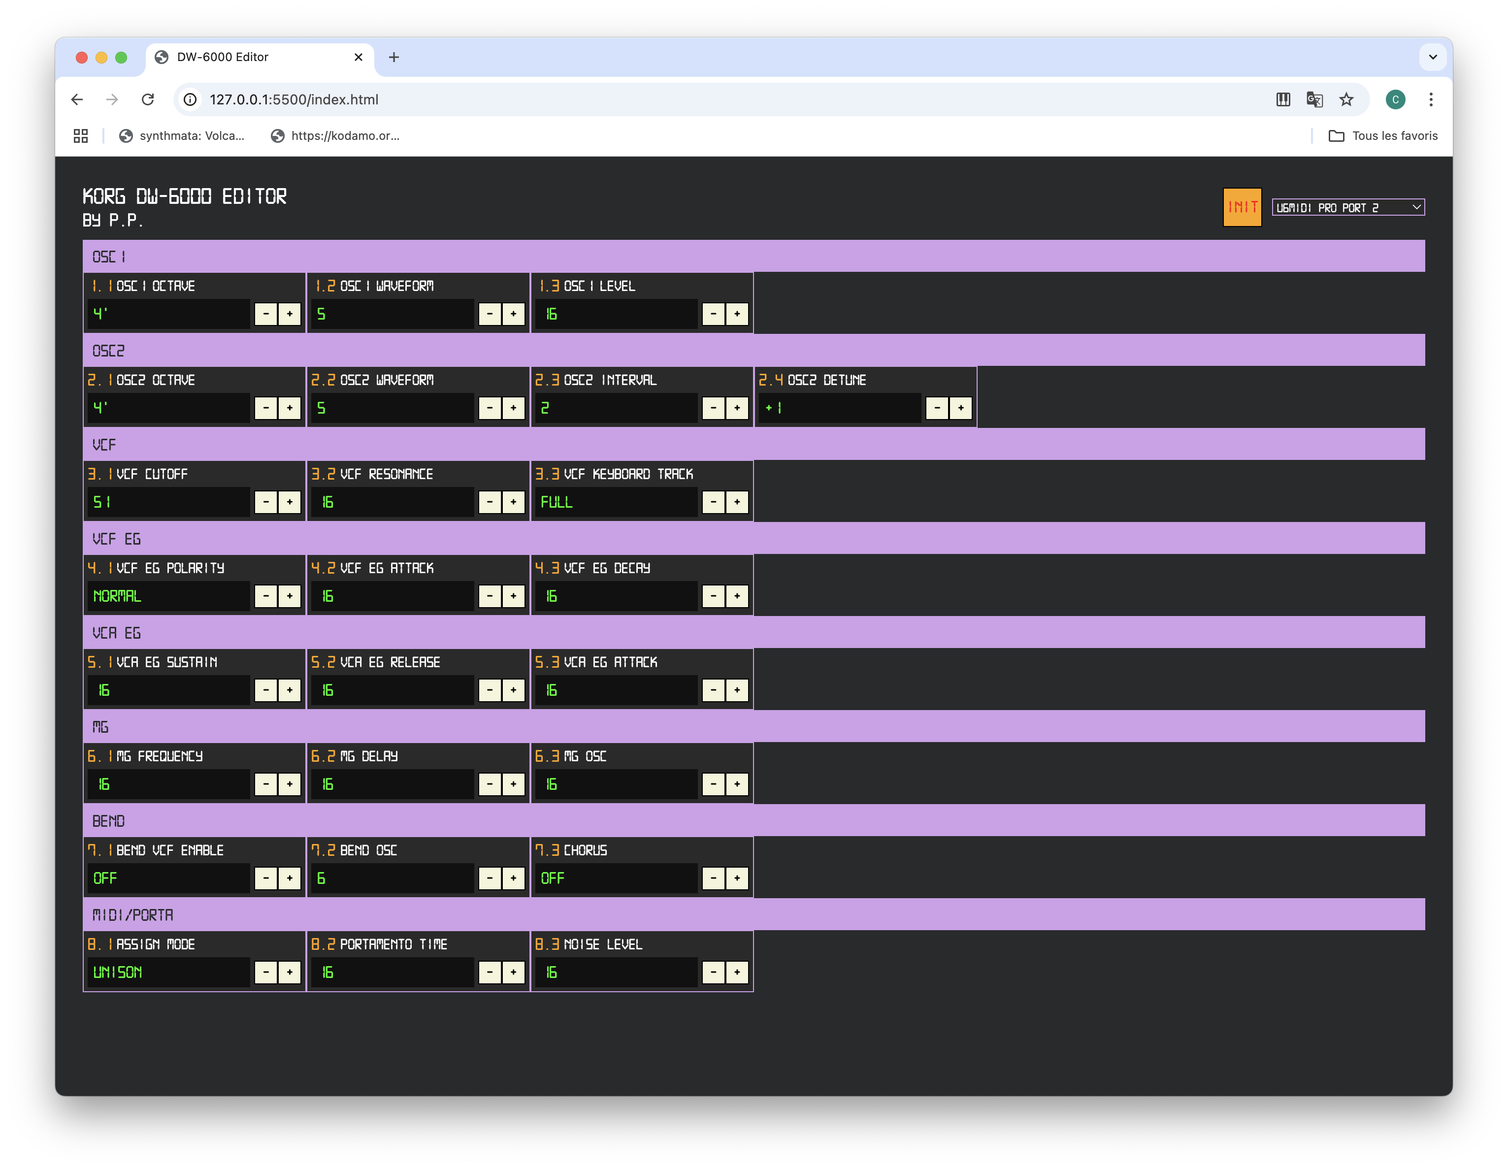This screenshot has height=1169, width=1508.
Task: Click the VCF Keyboard Track FULL value field
Action: coord(616,502)
